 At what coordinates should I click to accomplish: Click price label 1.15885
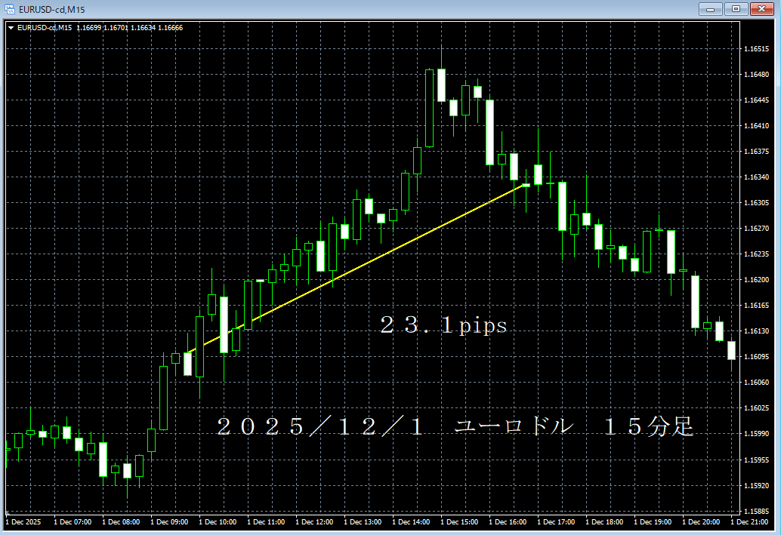(x=756, y=511)
